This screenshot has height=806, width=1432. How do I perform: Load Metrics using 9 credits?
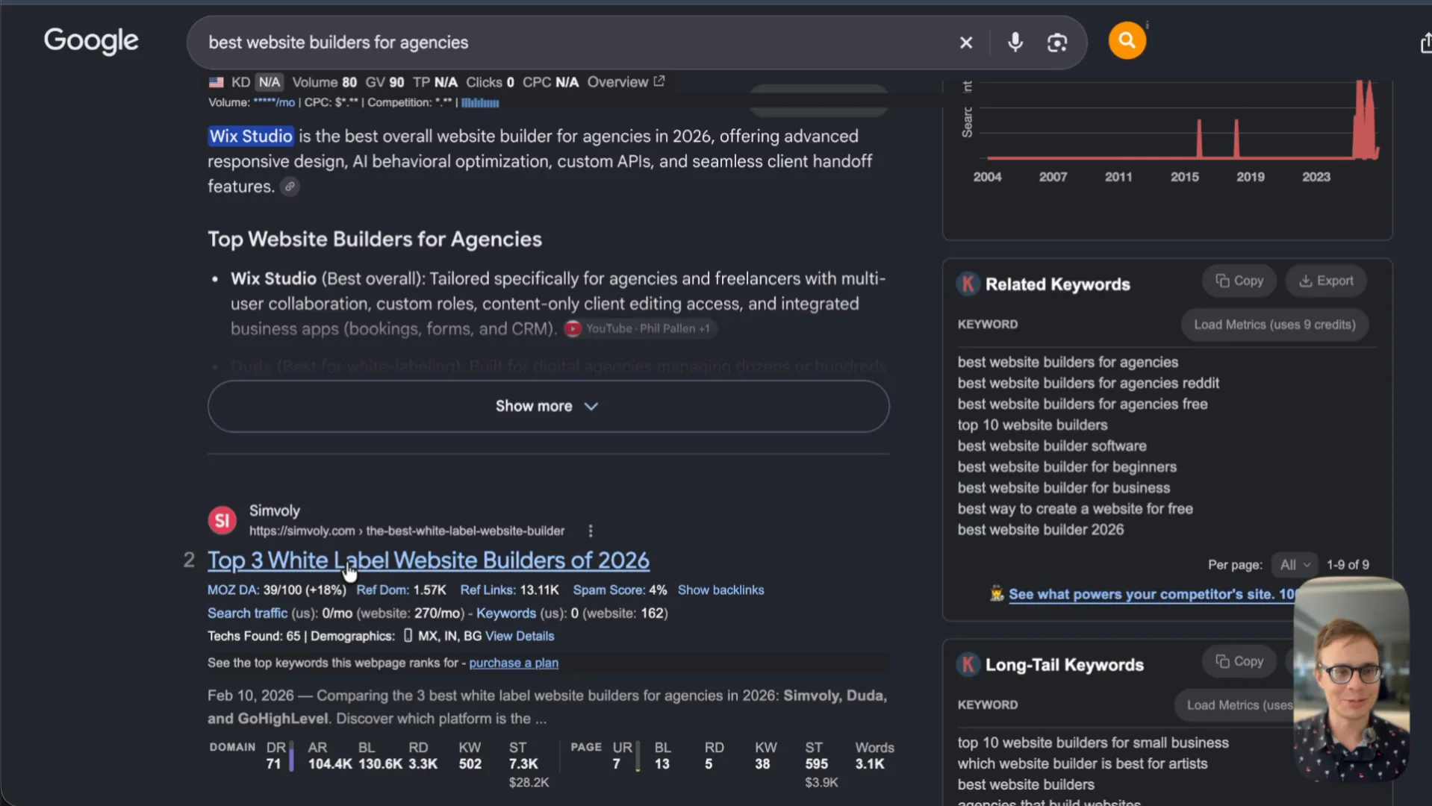tap(1274, 325)
